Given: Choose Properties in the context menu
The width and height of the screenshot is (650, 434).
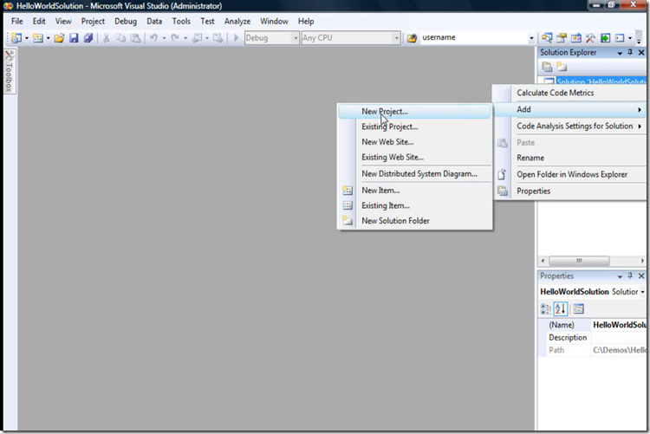Looking at the screenshot, I should (x=570, y=191).
